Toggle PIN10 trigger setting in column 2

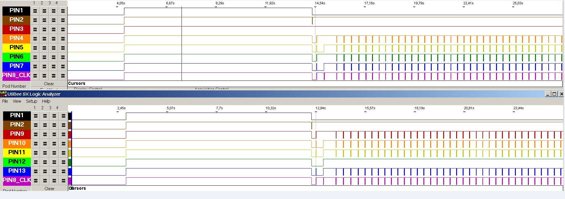(45, 143)
